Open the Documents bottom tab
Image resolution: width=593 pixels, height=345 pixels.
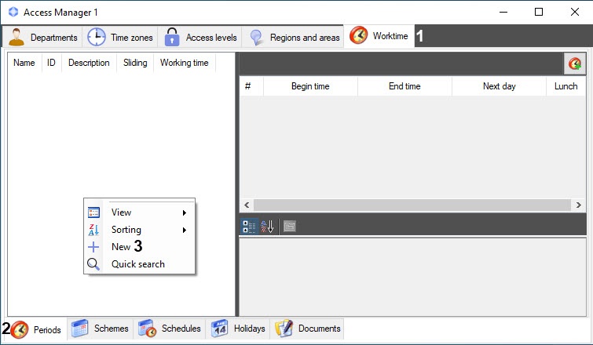click(x=307, y=329)
